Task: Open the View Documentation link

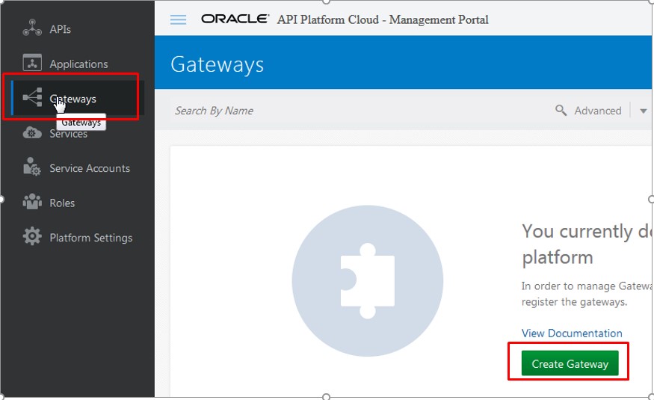Action: pyautogui.click(x=572, y=333)
